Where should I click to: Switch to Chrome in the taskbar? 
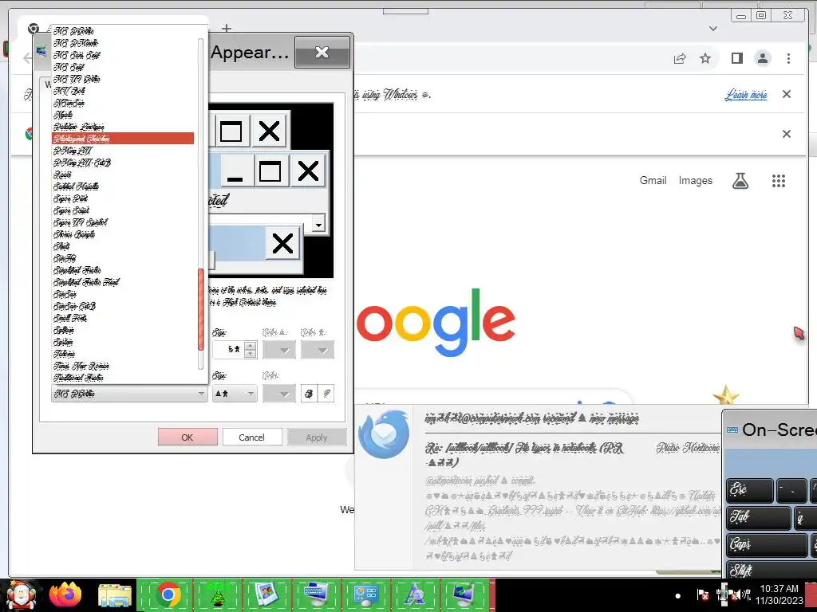[168, 594]
